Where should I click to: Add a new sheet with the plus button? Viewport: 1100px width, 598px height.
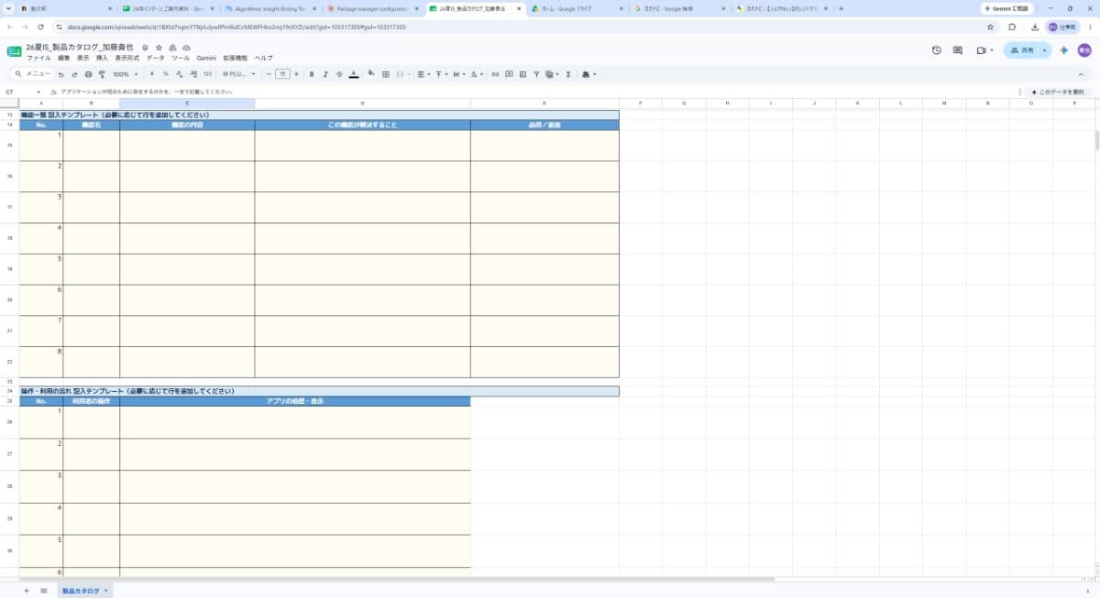coord(26,591)
